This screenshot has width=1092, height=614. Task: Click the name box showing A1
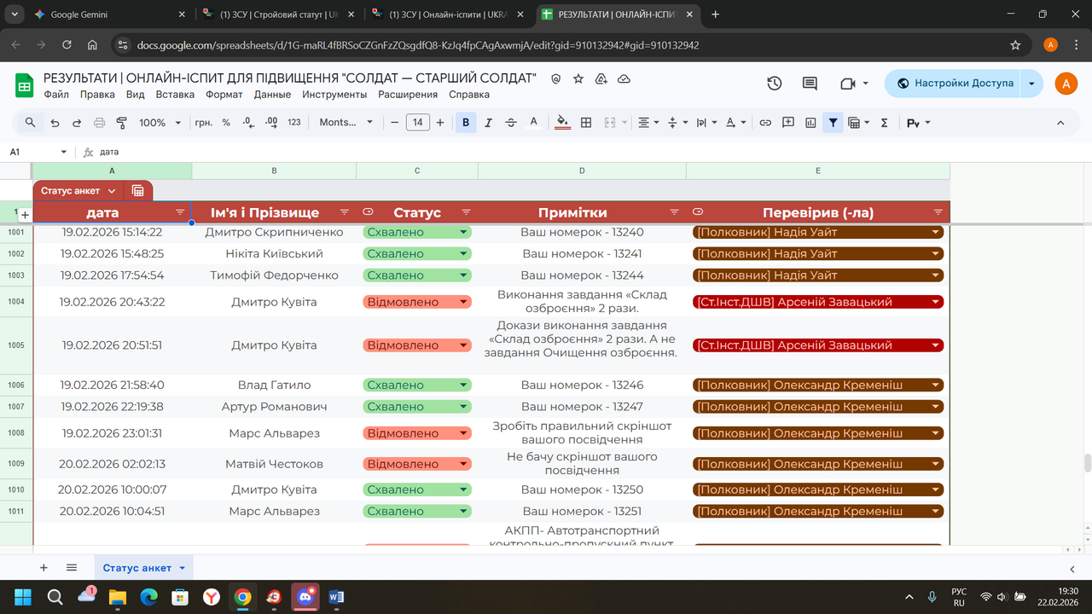pyautogui.click(x=38, y=152)
